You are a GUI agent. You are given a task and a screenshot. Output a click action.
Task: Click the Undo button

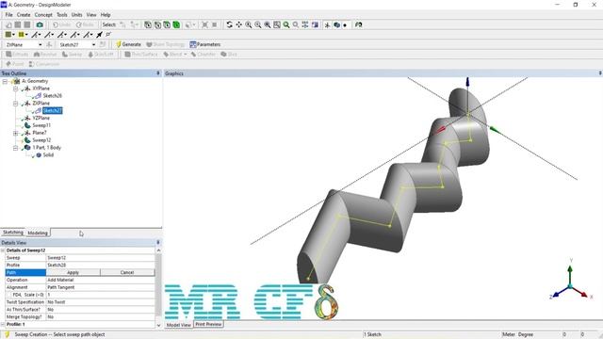[x=61, y=24]
